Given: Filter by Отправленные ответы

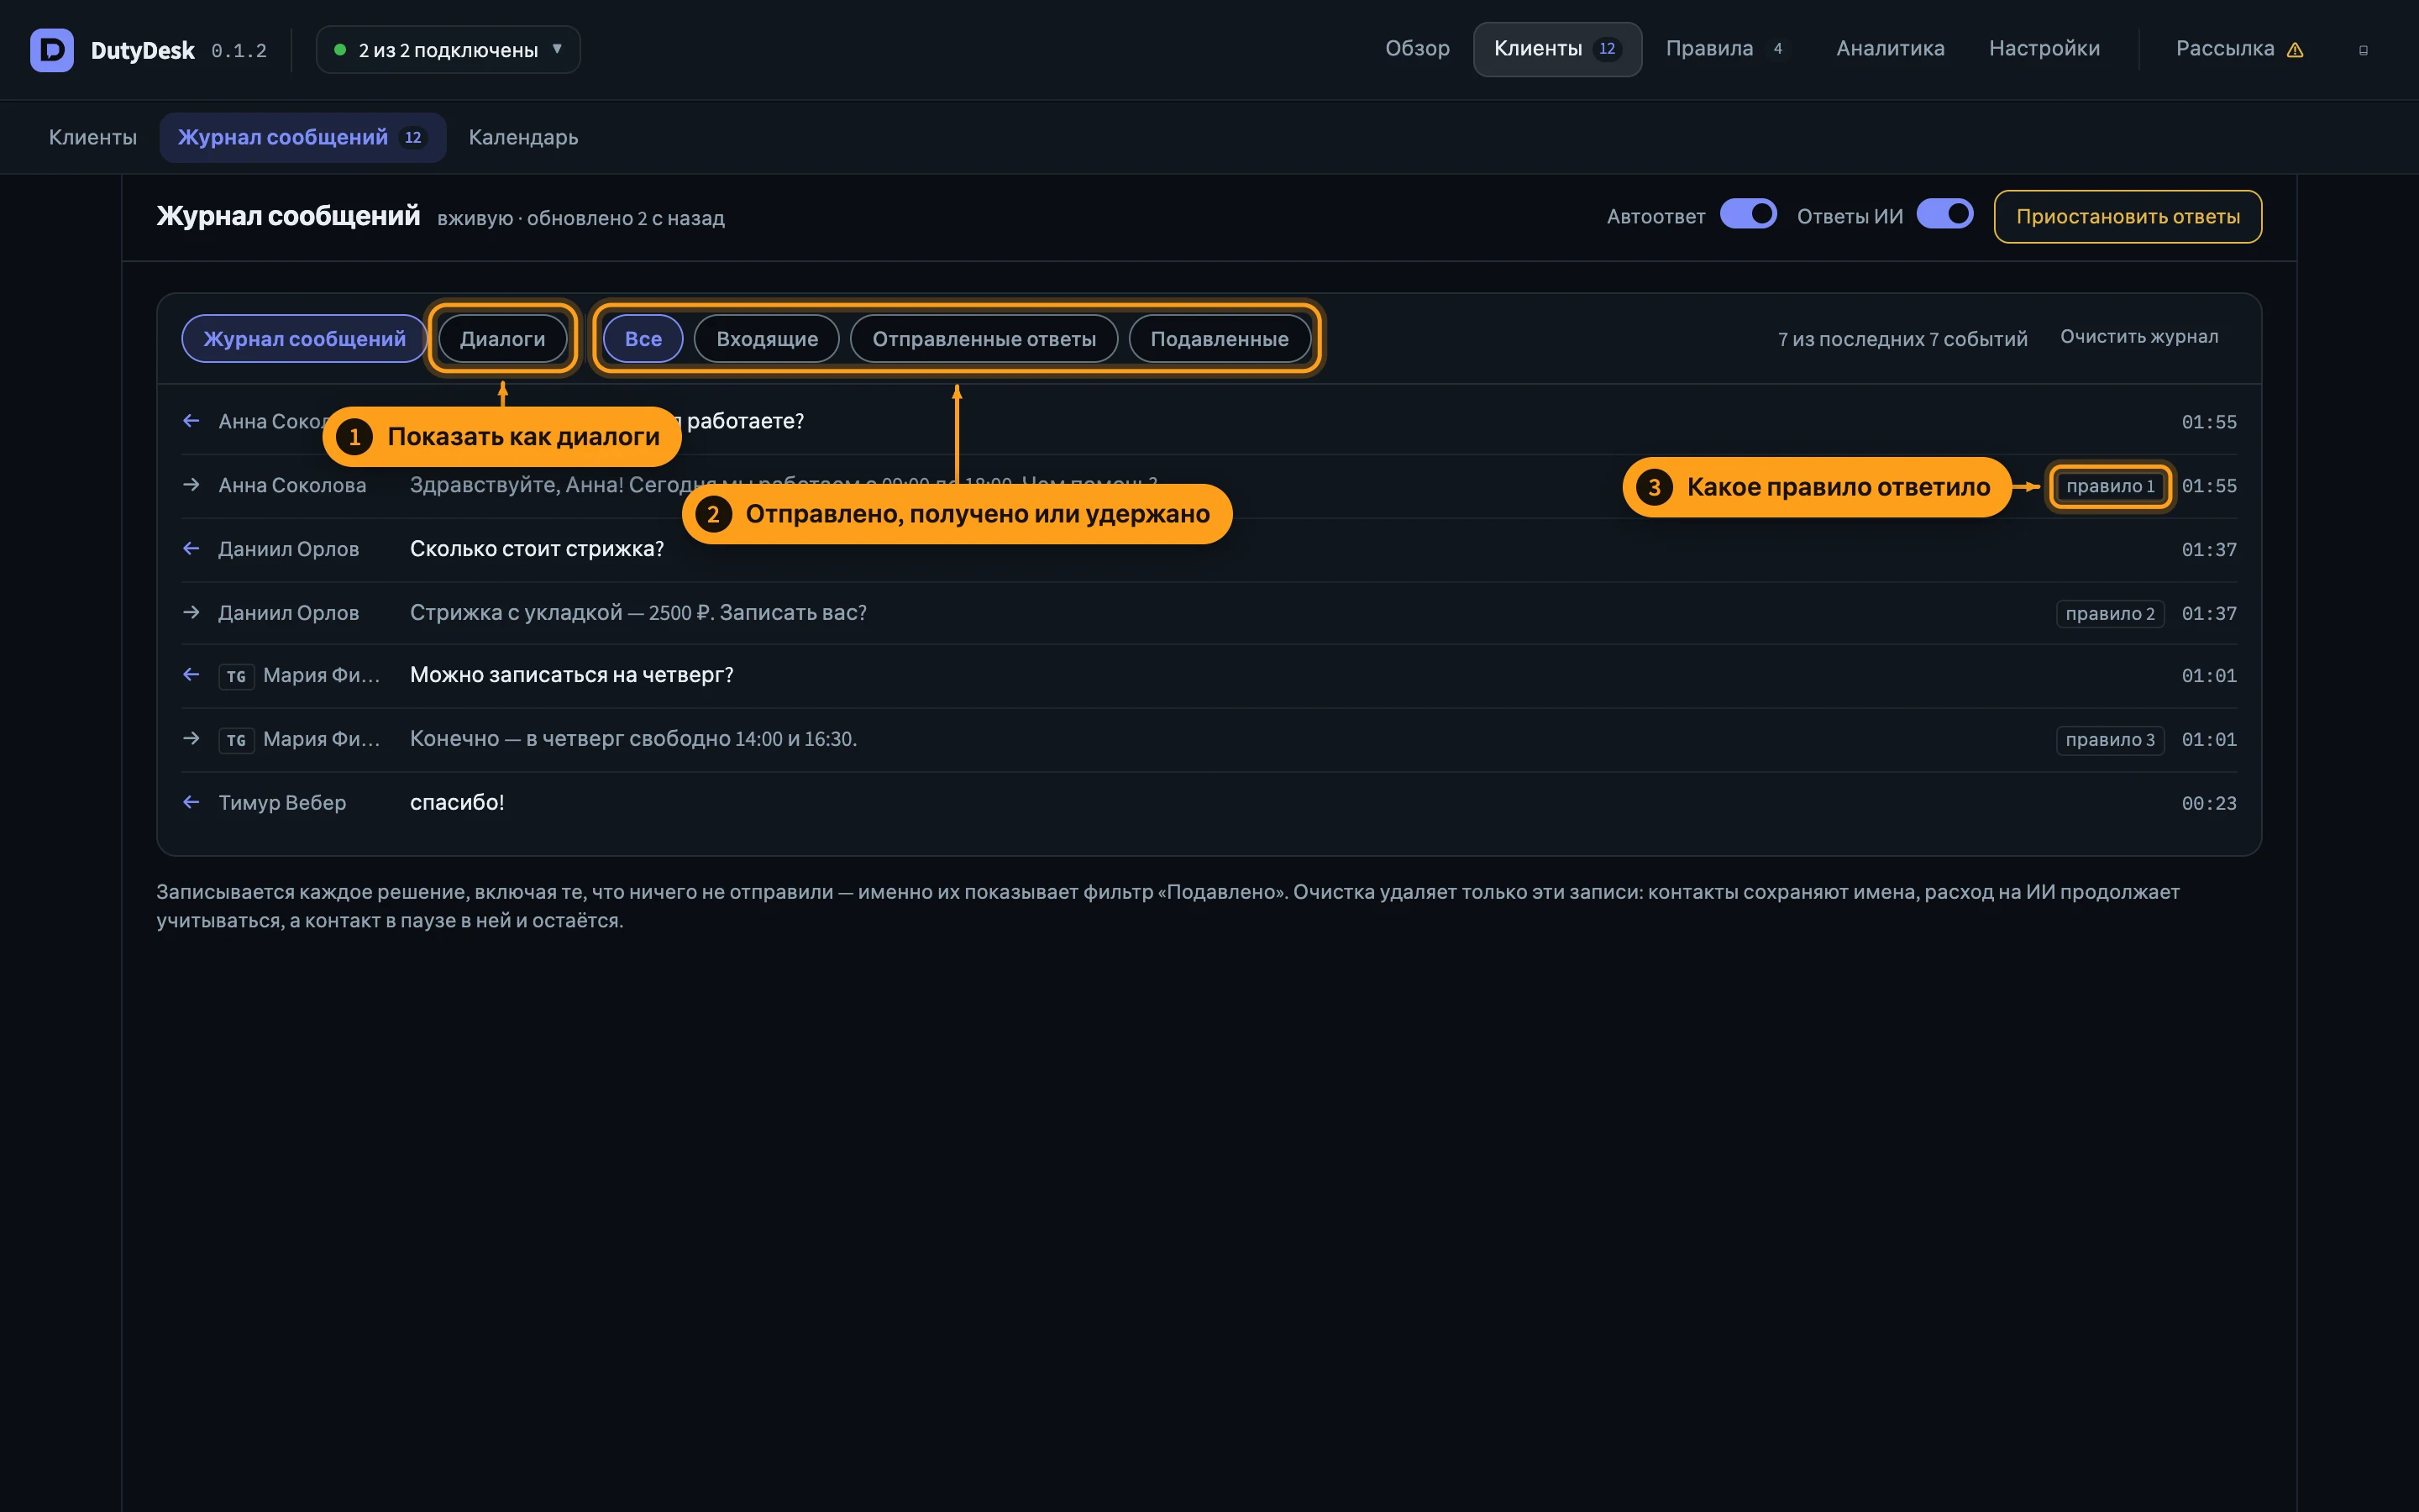Looking at the screenshot, I should pos(984,339).
